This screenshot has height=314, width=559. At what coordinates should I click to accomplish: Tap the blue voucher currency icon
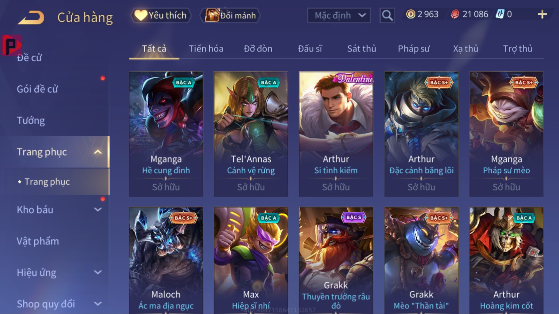pyautogui.click(x=500, y=14)
